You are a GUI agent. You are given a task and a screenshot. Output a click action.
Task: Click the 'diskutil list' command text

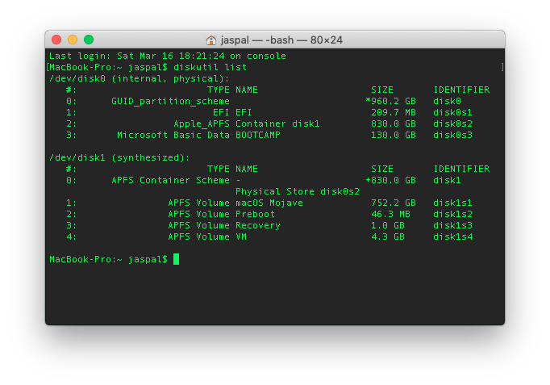[x=210, y=67]
